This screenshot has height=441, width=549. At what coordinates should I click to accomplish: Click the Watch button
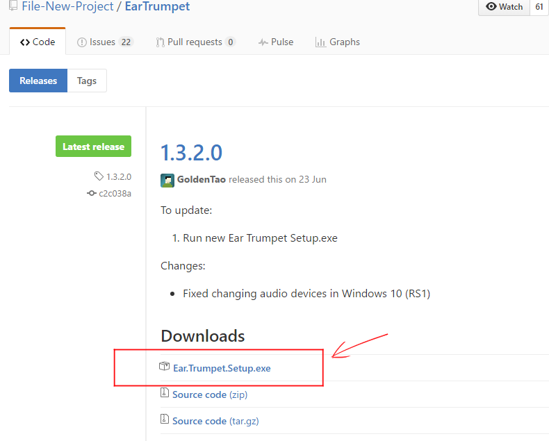505,7
